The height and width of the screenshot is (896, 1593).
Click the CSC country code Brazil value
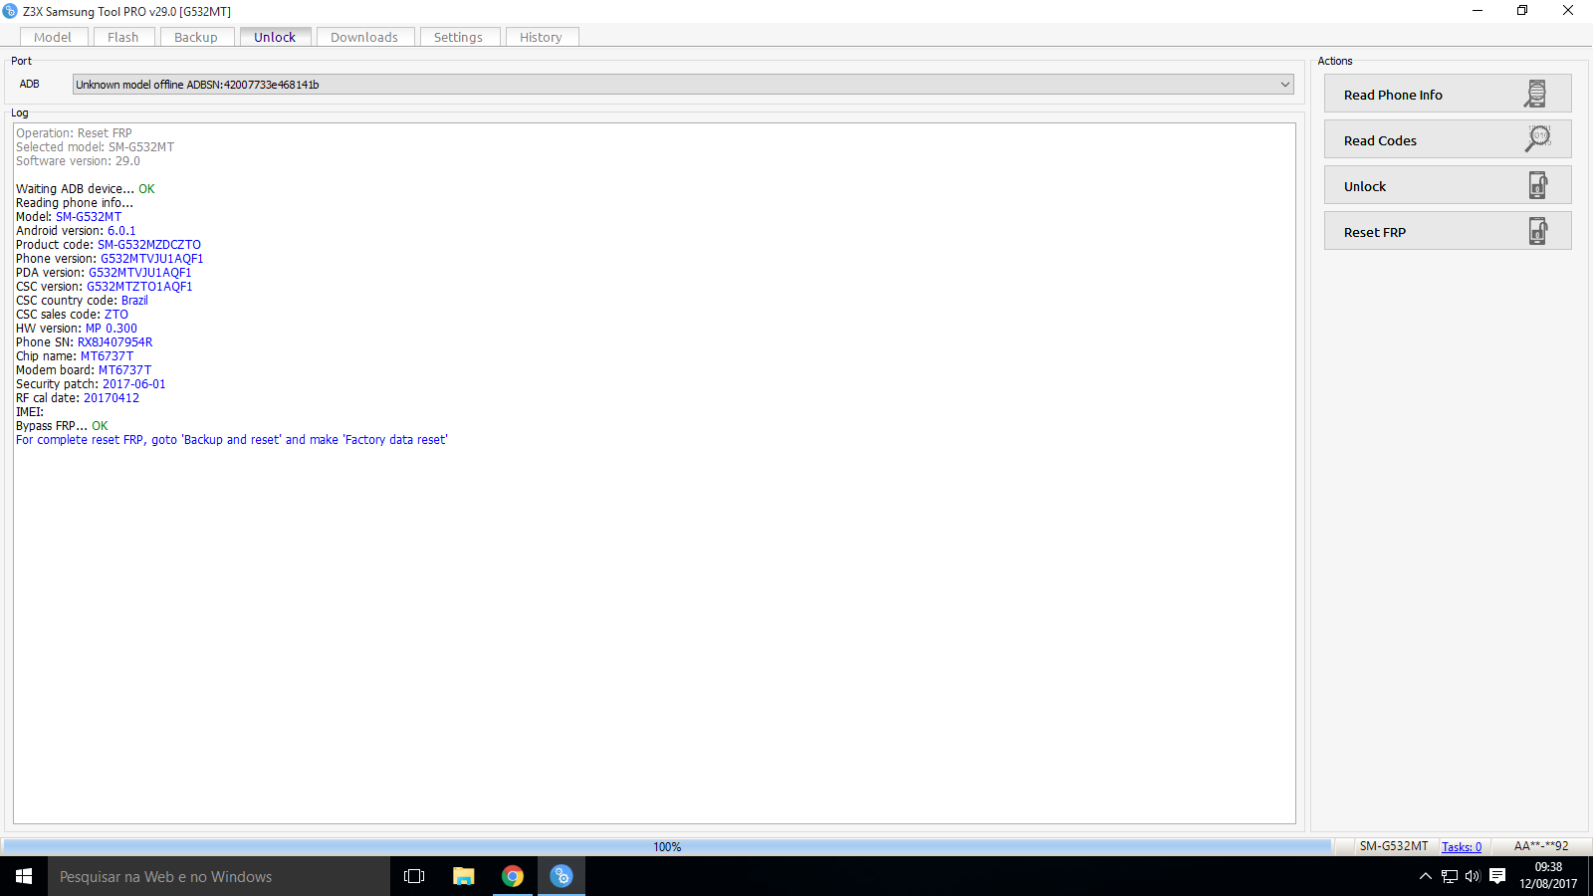134,301
